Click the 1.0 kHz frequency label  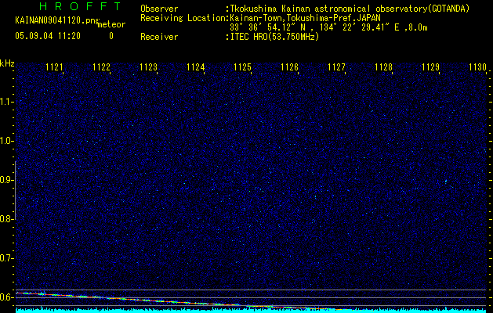[x=6, y=141]
